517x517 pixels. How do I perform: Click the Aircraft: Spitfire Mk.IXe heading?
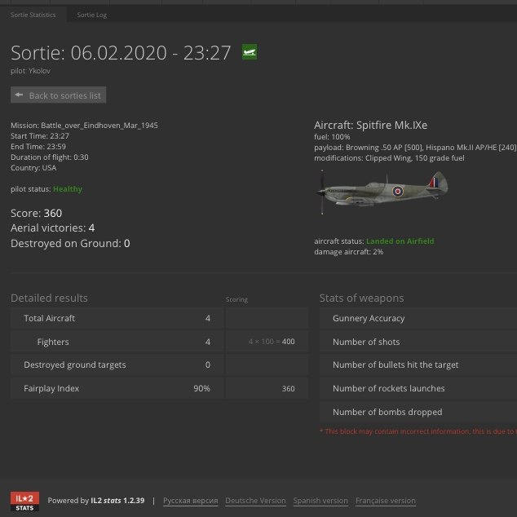pos(370,125)
